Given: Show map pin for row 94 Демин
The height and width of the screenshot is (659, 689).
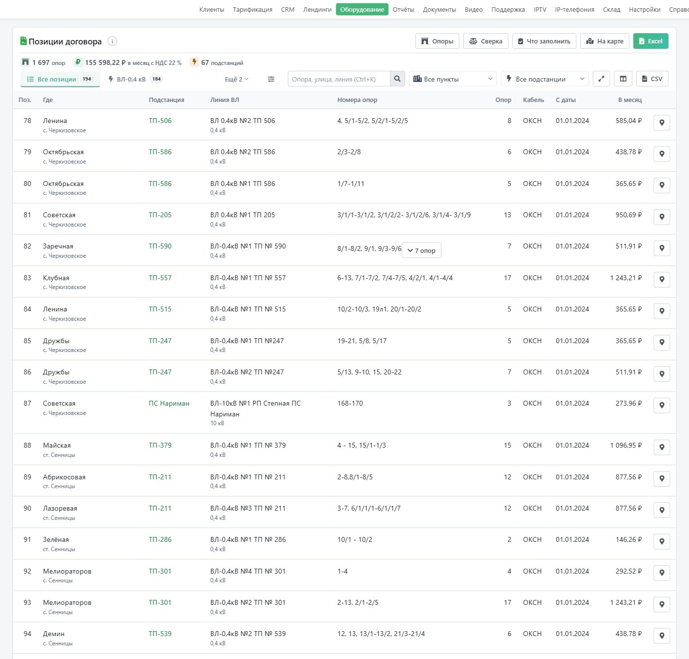Looking at the screenshot, I should [x=662, y=636].
